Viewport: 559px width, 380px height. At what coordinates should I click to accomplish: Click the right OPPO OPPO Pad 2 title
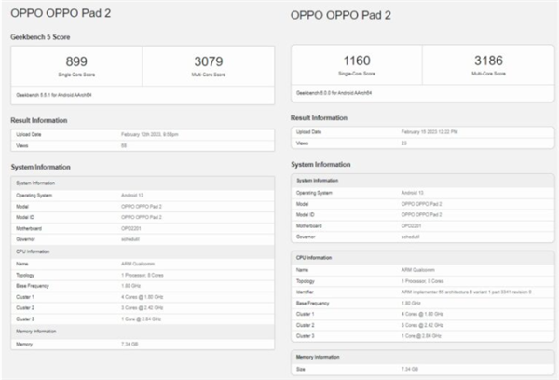pos(339,15)
